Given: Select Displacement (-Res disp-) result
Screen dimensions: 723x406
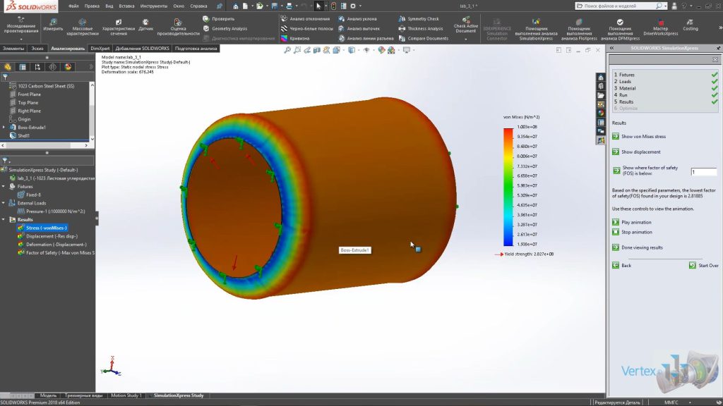Looking at the screenshot, I should [47, 236].
